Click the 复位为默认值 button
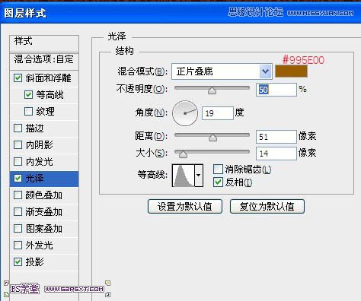The image size is (361, 301). 267,207
